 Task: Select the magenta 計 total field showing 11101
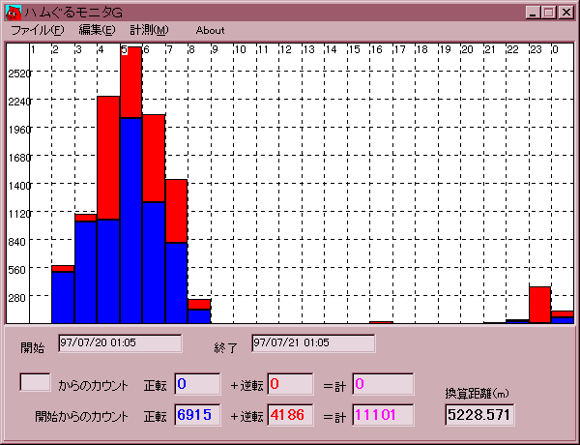(x=383, y=415)
